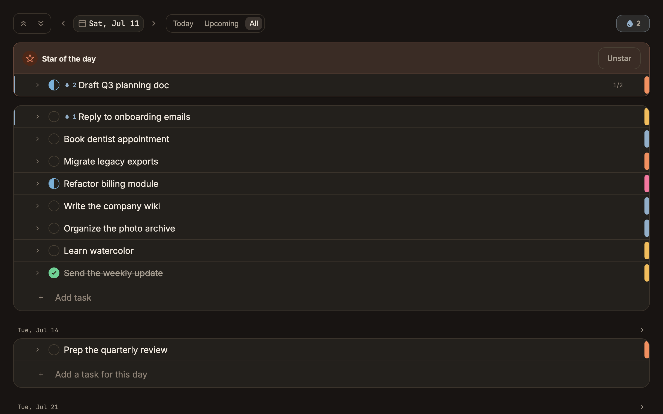Check off Reply to onboarding emails

pos(54,117)
